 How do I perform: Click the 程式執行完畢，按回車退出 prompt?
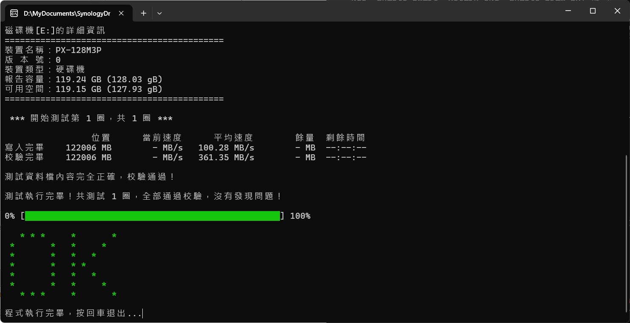point(73,313)
